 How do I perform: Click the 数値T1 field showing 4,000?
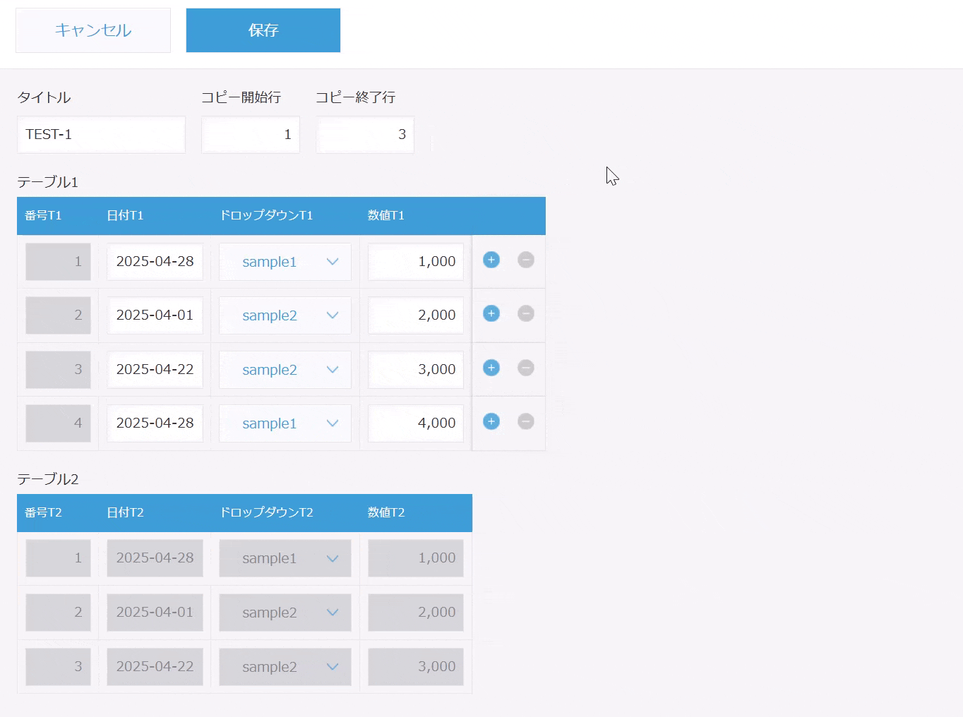point(416,423)
